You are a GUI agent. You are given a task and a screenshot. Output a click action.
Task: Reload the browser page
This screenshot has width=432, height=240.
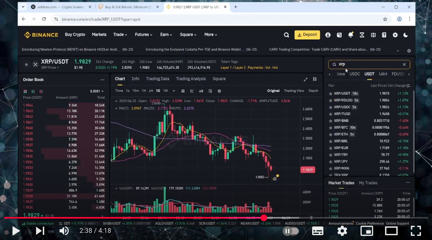pos(44,19)
